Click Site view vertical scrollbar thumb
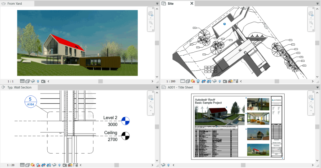This screenshot has height=168, width=321. (x=317, y=43)
